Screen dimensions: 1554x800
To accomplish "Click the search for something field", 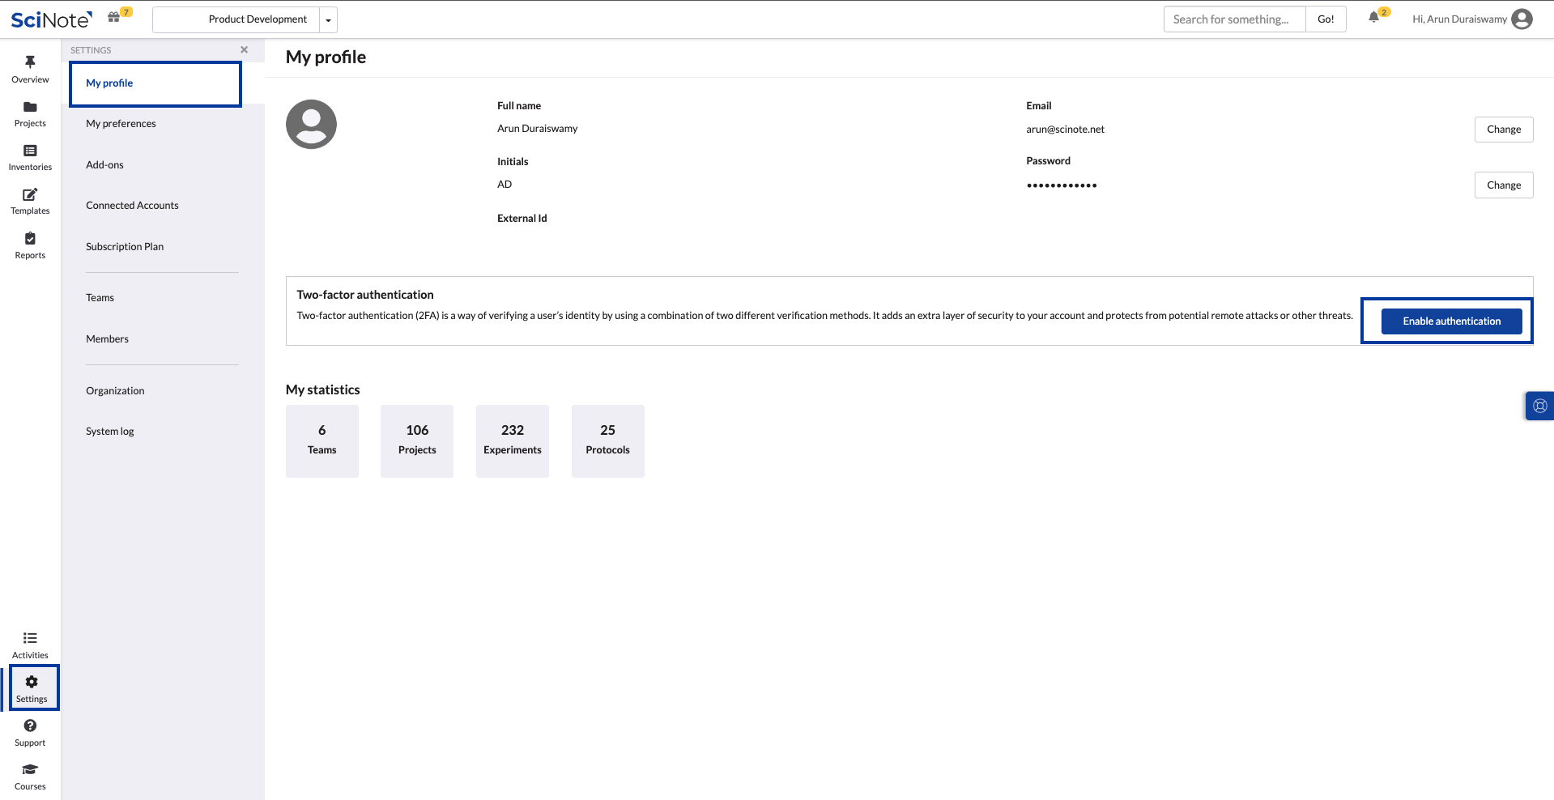I will [x=1233, y=19].
